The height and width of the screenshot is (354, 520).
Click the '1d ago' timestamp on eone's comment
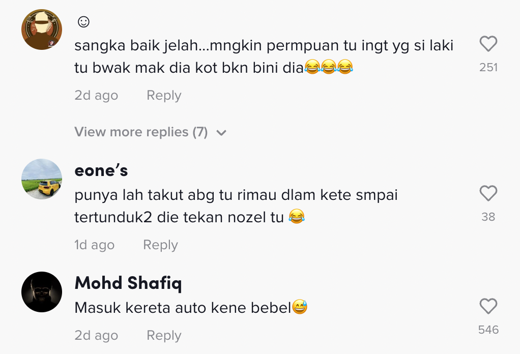click(x=95, y=245)
